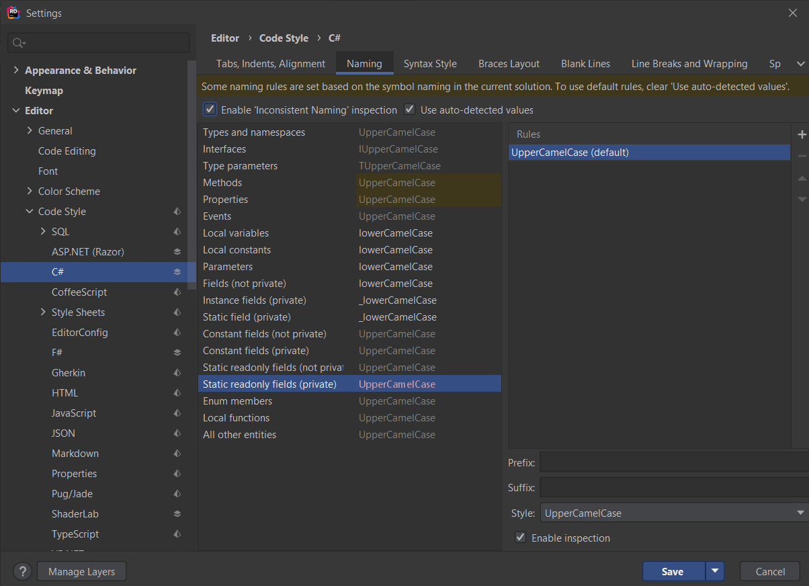Click the Cancel button
Viewport: 809px width, 586px height.
click(x=770, y=571)
